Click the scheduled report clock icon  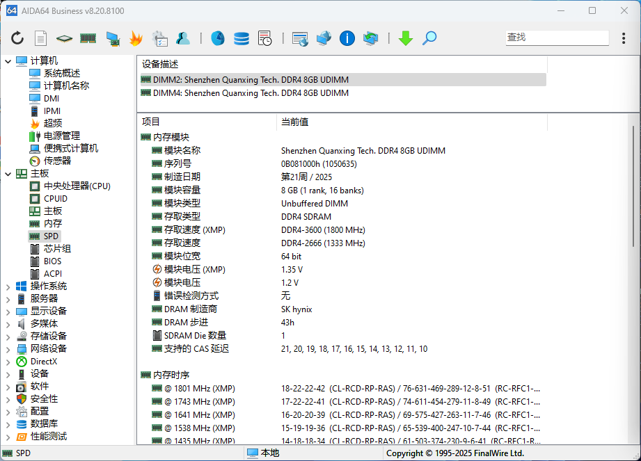(x=265, y=38)
